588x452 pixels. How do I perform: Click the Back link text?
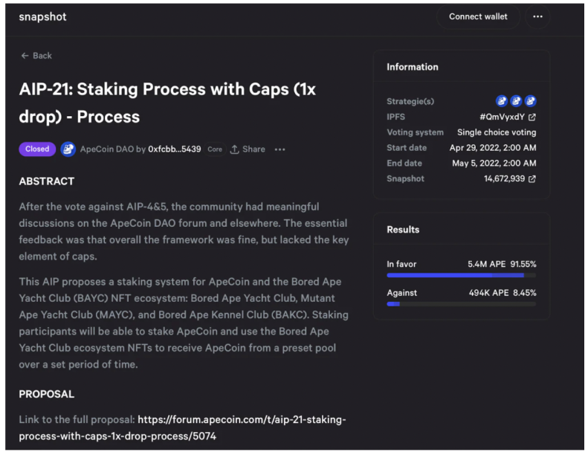point(42,56)
